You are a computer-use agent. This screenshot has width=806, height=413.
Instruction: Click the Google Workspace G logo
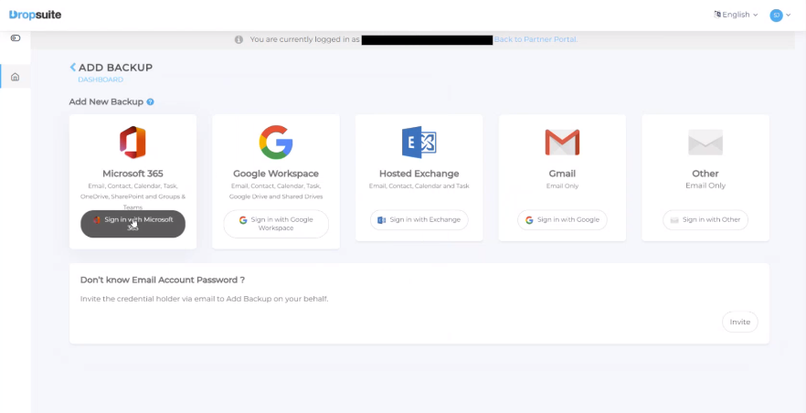point(276,142)
